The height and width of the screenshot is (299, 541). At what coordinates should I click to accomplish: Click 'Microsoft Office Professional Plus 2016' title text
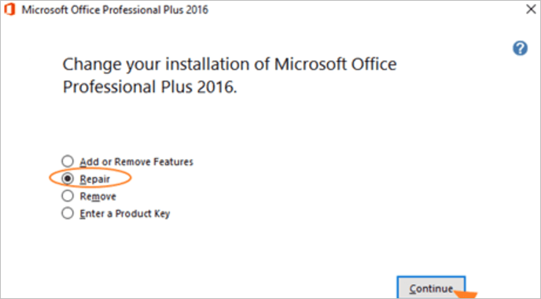click(115, 9)
